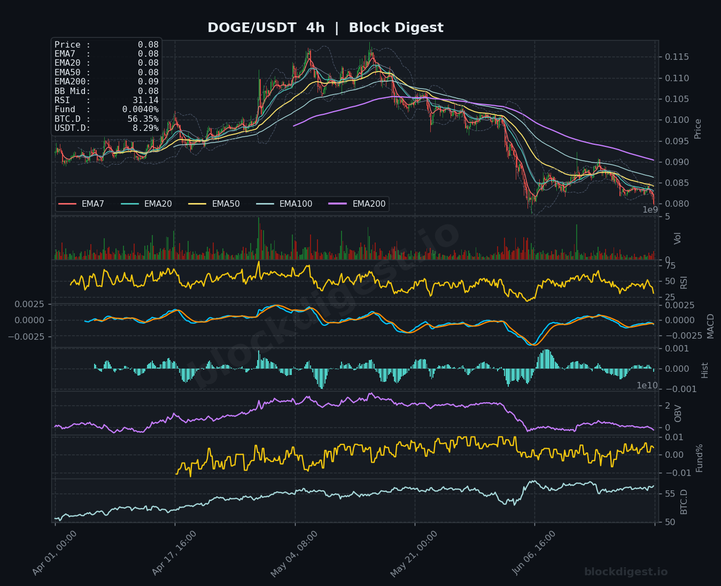Click the EMA50 legend entry

214,204
